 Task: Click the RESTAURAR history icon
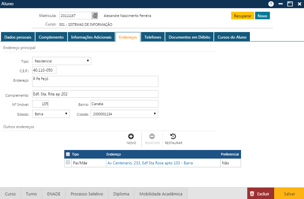[173, 137]
